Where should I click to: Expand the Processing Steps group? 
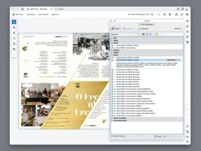click(x=112, y=120)
